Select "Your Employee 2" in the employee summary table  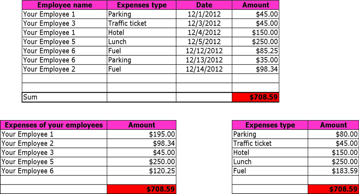point(54,144)
